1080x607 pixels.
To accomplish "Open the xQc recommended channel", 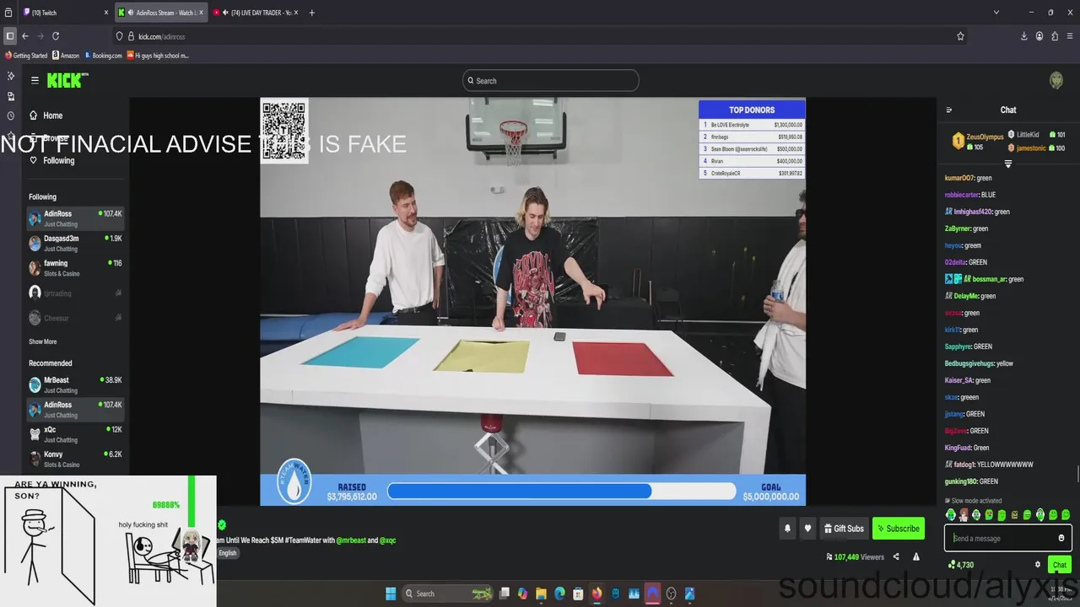I will pos(75,434).
